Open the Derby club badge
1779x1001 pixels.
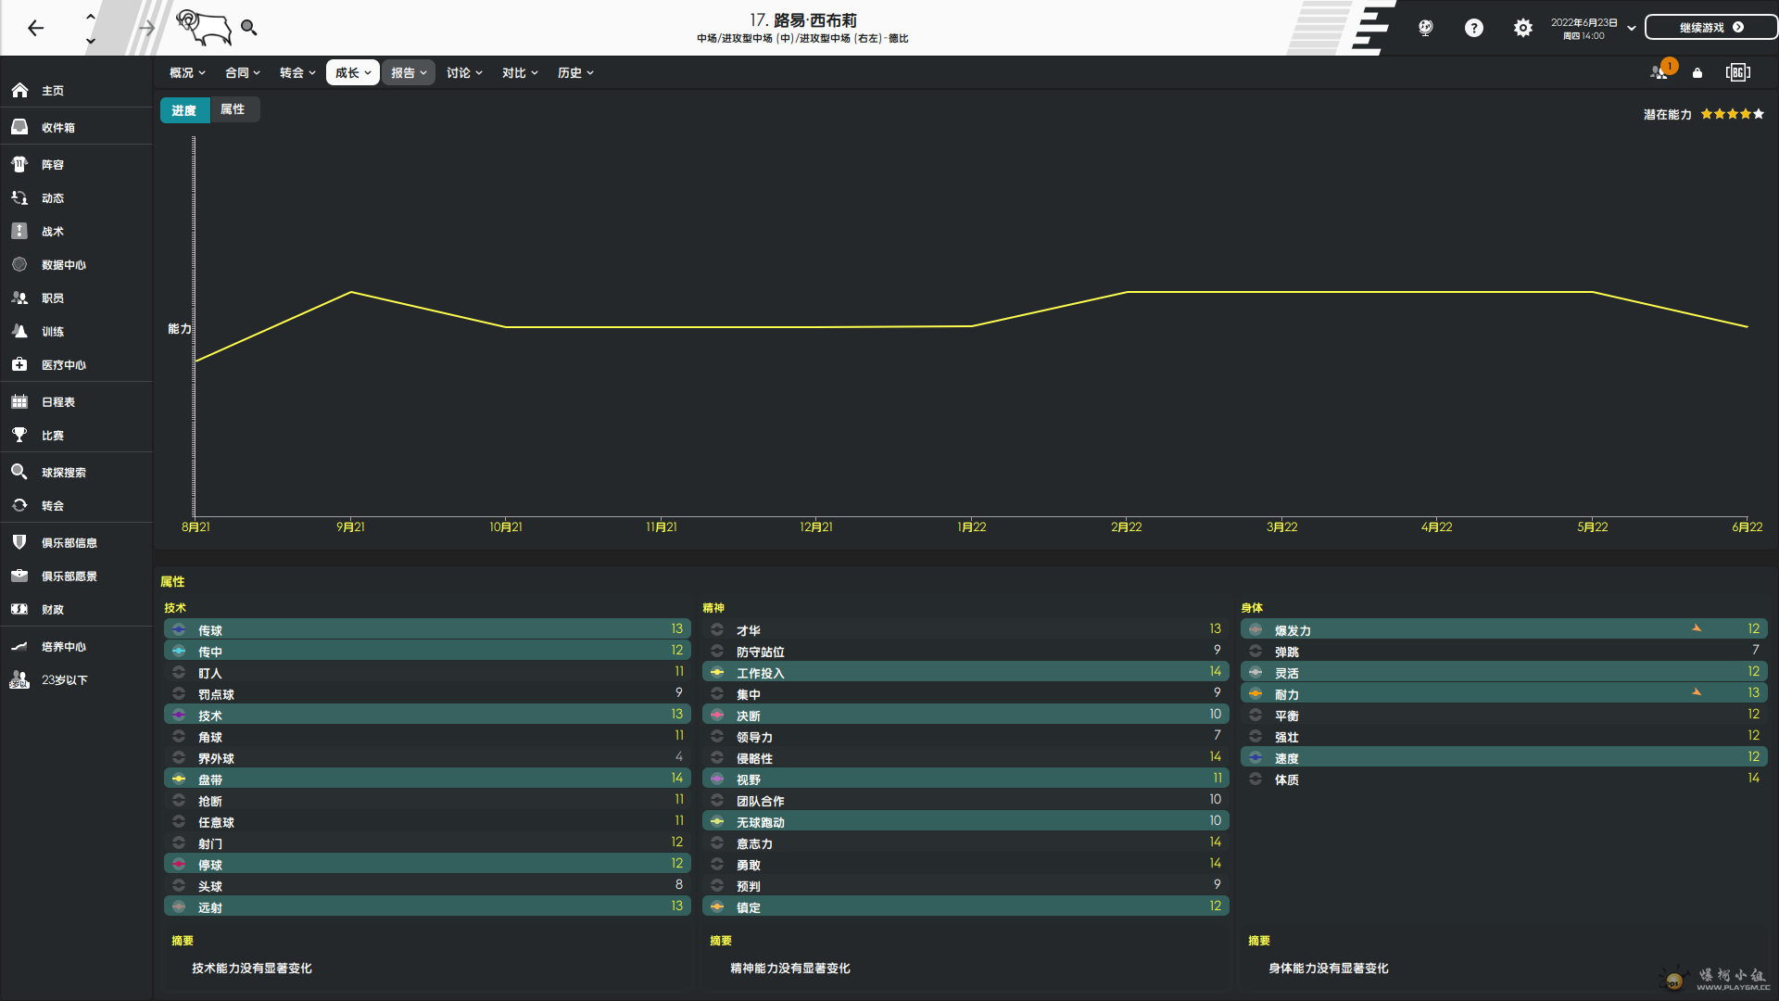(206, 28)
